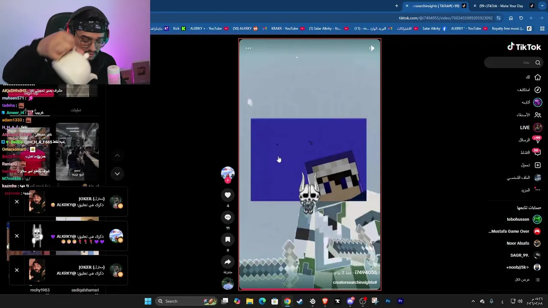Screen dimensions: 548x308
Task: Open the spinning sound disc below the share button
Action: (x=228, y=284)
